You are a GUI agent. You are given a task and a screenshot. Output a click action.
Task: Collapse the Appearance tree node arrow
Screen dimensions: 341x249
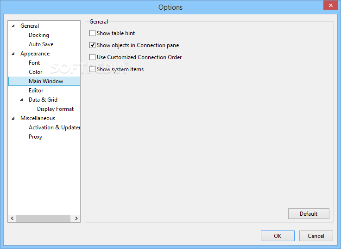[13, 54]
